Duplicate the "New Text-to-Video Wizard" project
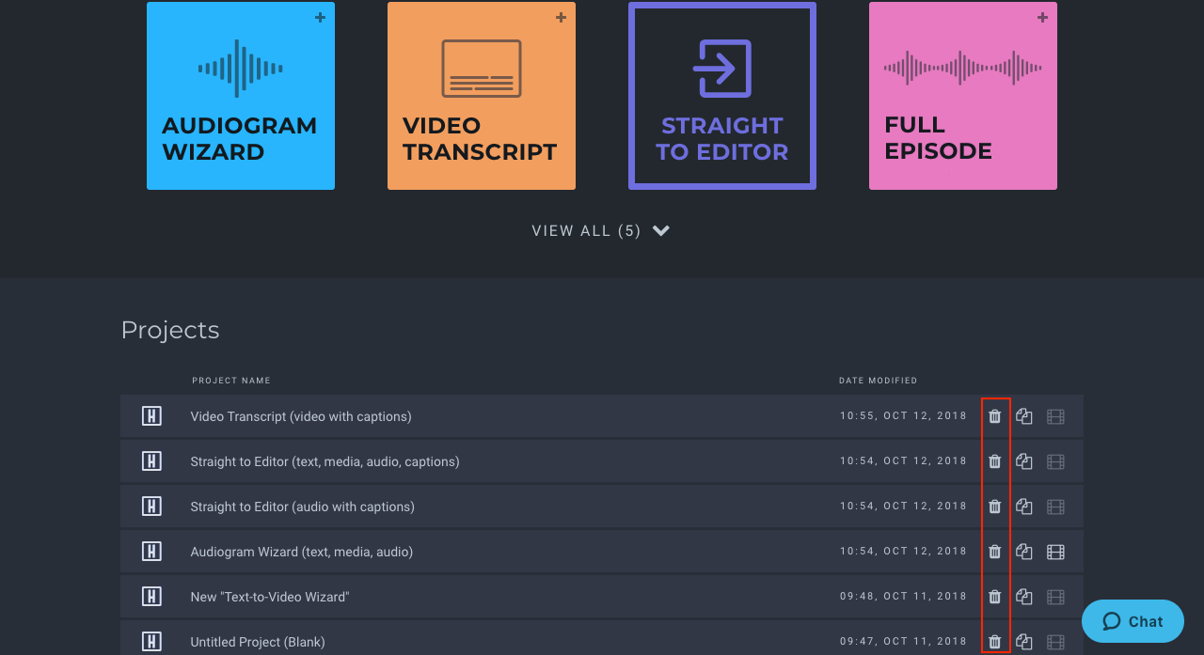Image resolution: width=1204 pixels, height=655 pixels. (1024, 596)
